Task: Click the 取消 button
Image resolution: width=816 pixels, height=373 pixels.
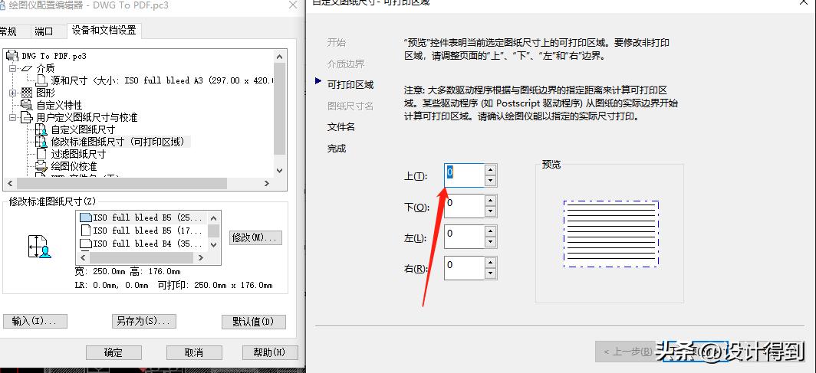Action: pyautogui.click(x=193, y=352)
